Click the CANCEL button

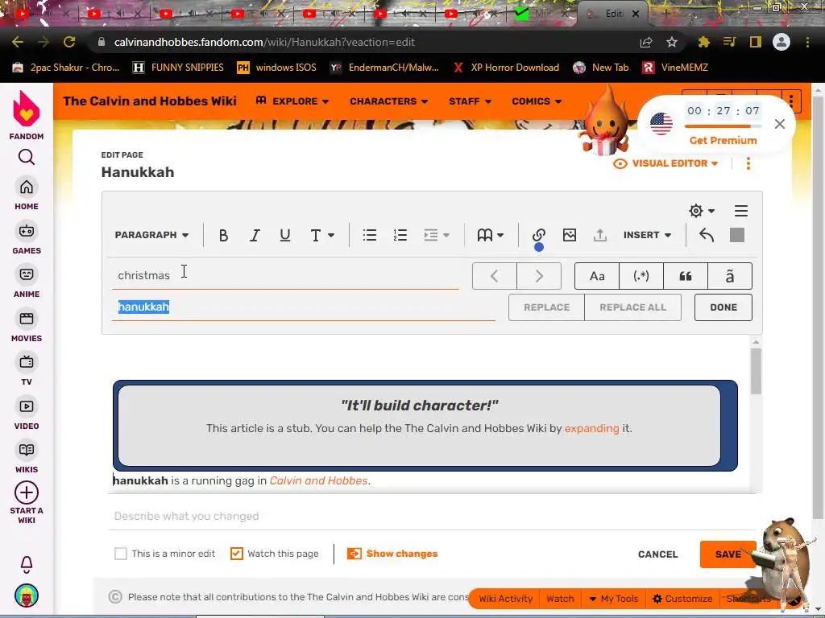click(x=657, y=554)
